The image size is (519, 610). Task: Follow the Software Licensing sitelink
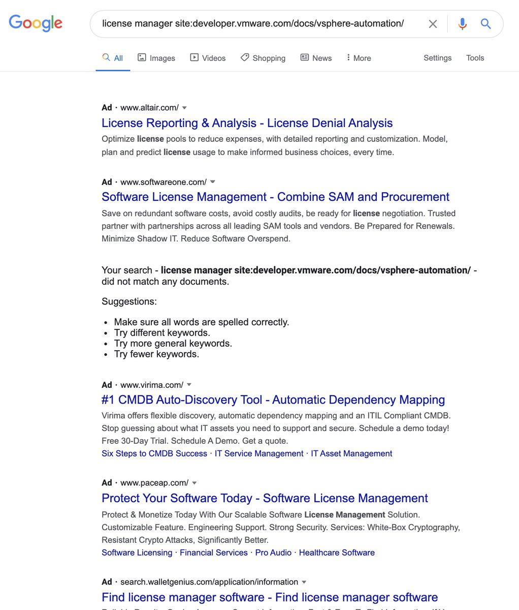137,553
